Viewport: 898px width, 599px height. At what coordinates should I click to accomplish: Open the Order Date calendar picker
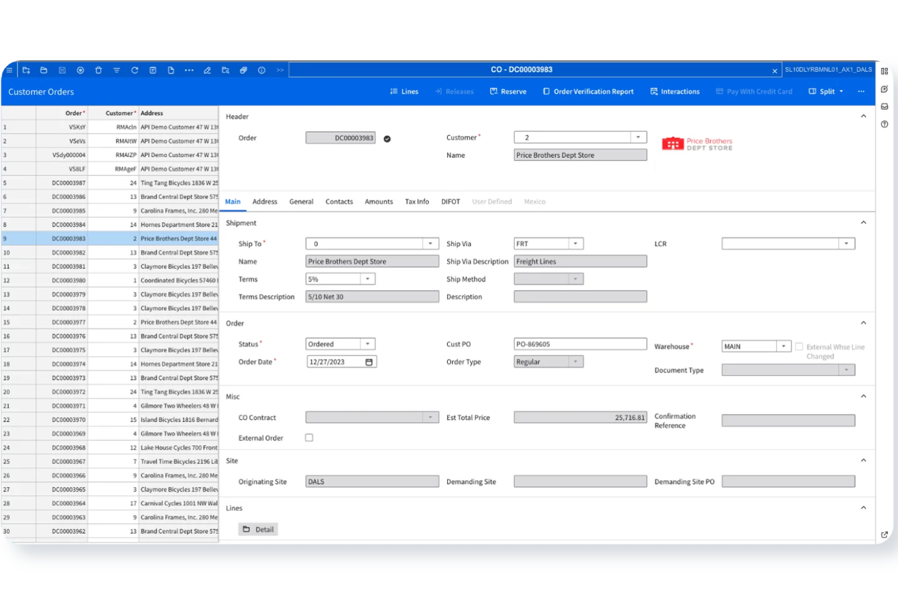369,362
